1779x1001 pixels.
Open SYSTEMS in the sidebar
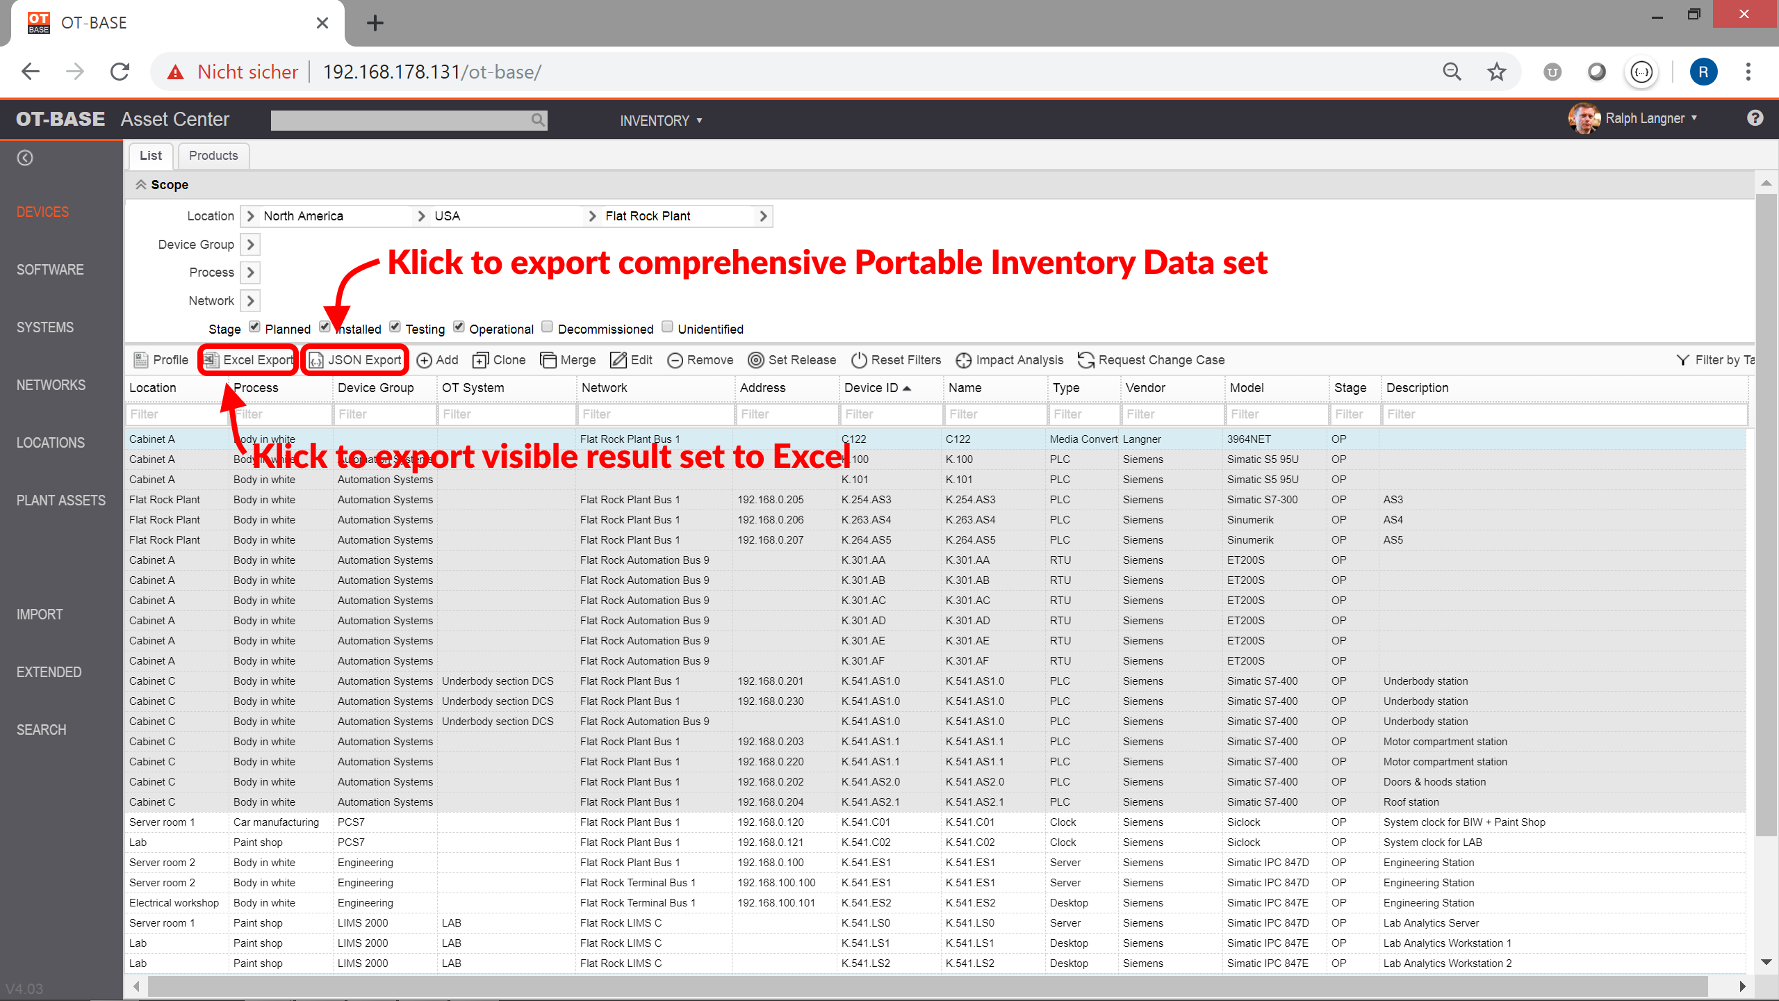[x=45, y=327]
